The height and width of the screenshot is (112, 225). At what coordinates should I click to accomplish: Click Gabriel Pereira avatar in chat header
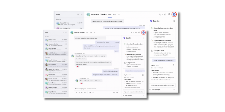pos(72,32)
